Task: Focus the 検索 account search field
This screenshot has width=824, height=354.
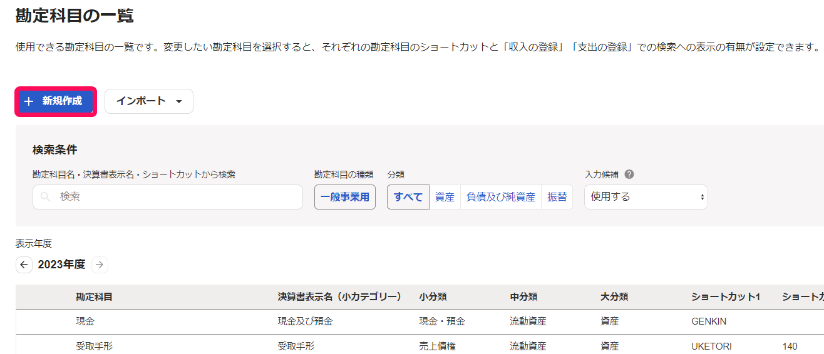Action: [168, 196]
